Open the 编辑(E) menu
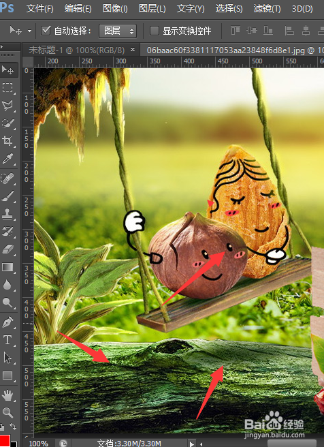Viewport: 324px width, 447px height. tap(78, 9)
